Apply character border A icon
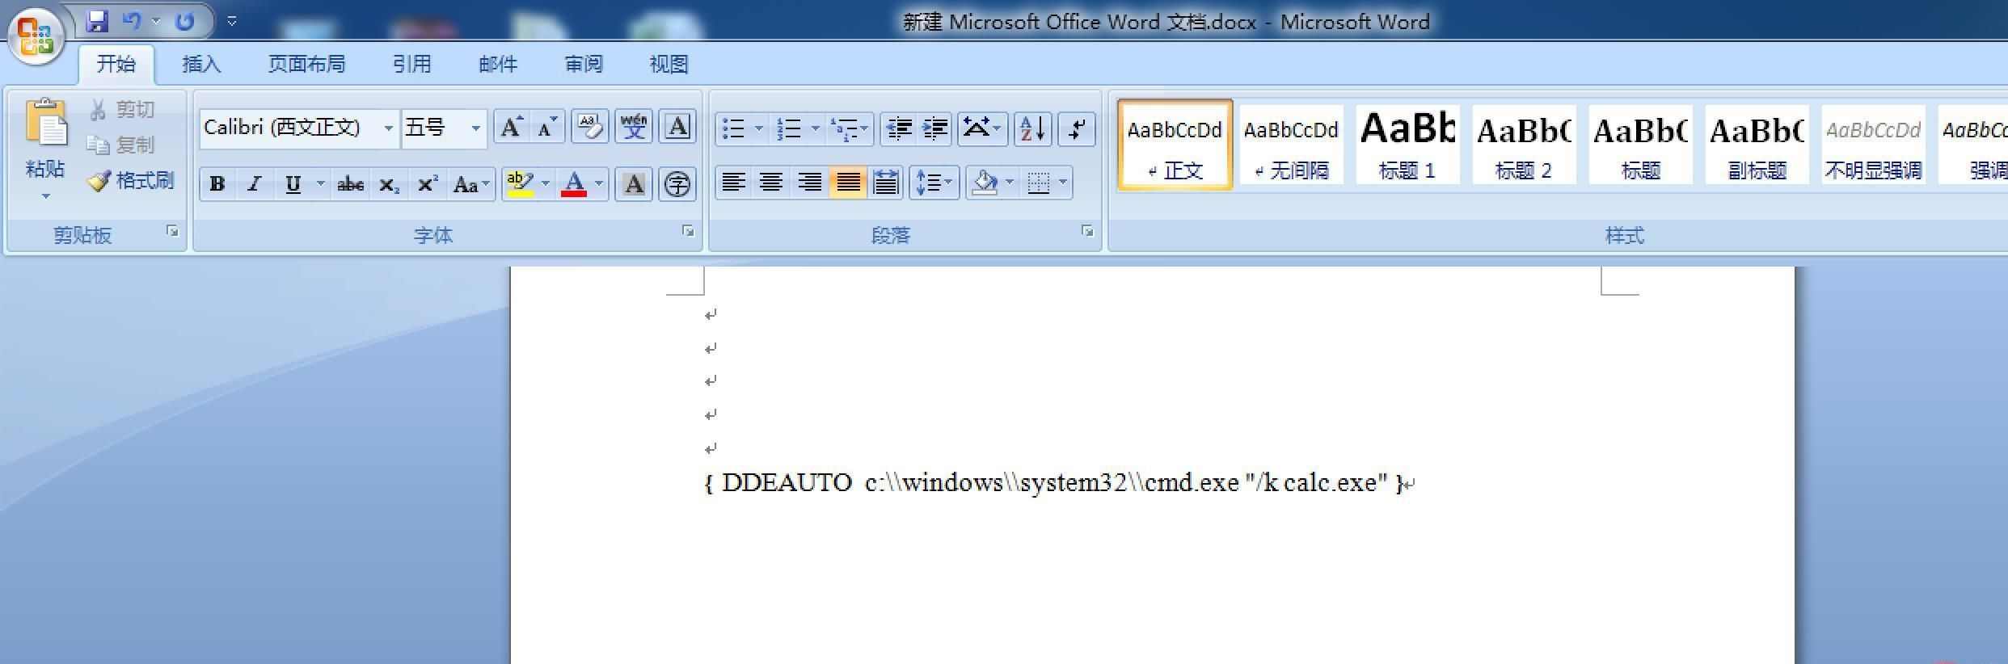Image resolution: width=2008 pixels, height=664 pixels. 677,128
